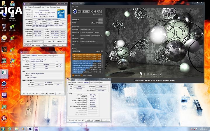The height and width of the screenshot is (131, 210).
Task: Open the HC blocks desktop icon
Action: coord(12,3)
